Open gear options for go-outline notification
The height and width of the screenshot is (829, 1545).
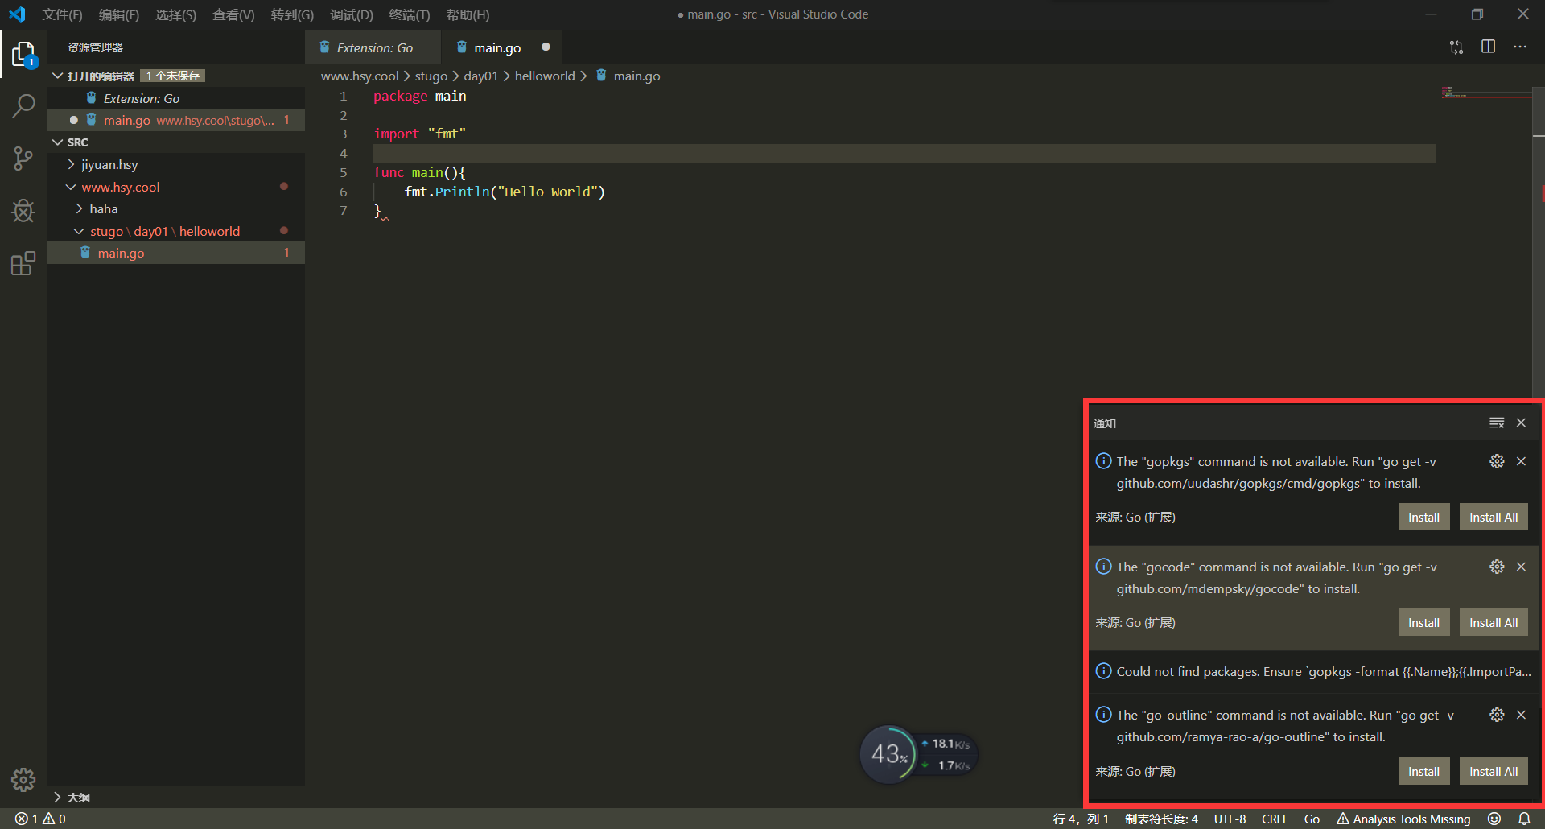coord(1497,715)
